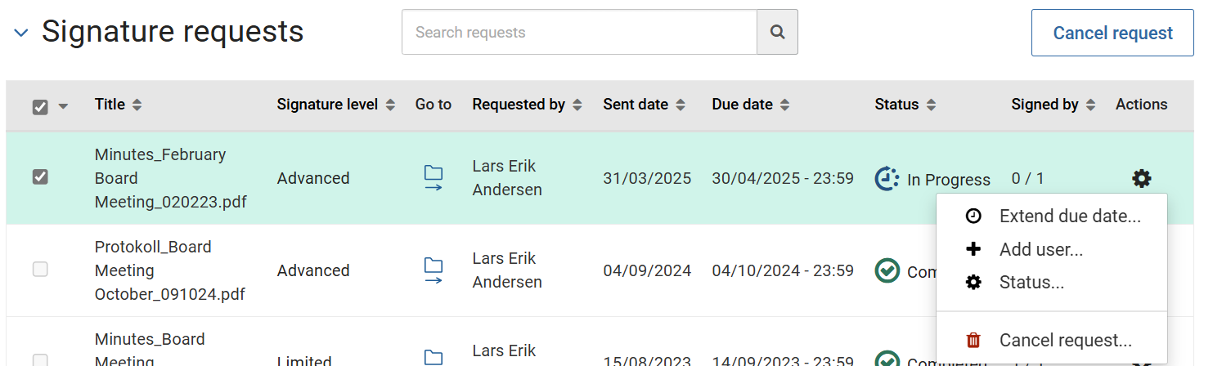The image size is (1213, 366).
Task: Click the In Progress status clock icon
Action: tap(887, 178)
